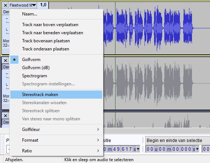Viewport: 210px width, 163px height.
Task: Select Track naar boven verplaatsen
Action: [56, 25]
